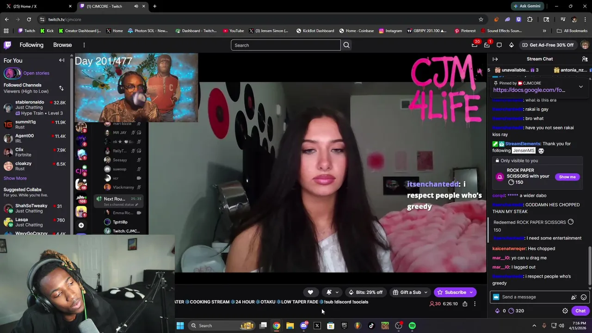Follow channel with the heart button
This screenshot has width=592, height=333.
tap(310, 292)
